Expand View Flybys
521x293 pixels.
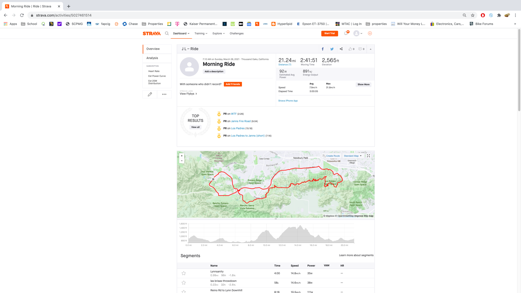point(188,94)
